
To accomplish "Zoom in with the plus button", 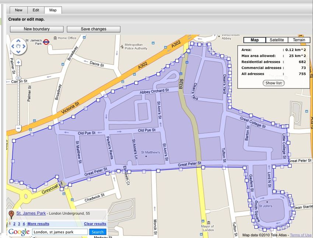I will [18, 62].
